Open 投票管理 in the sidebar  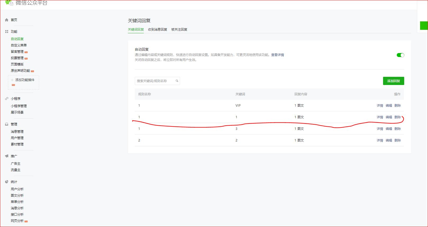(17, 58)
